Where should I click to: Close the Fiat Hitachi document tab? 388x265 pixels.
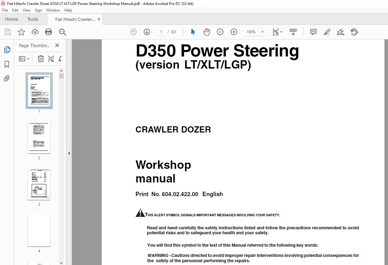point(99,19)
